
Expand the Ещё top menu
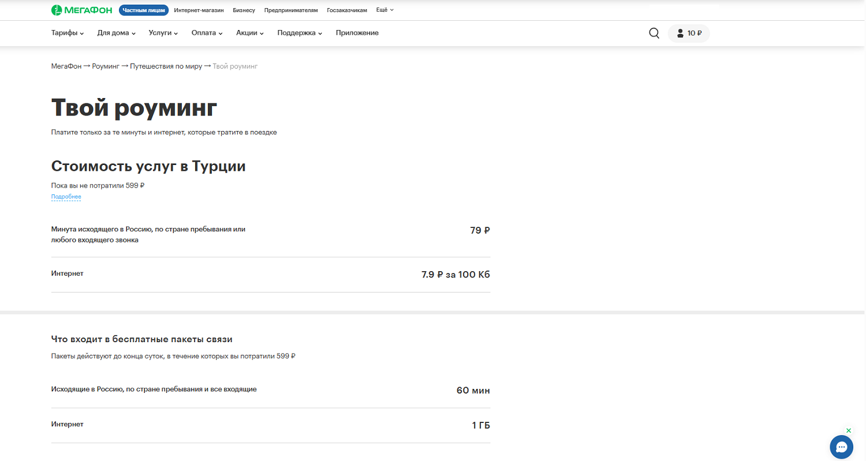[x=385, y=10]
